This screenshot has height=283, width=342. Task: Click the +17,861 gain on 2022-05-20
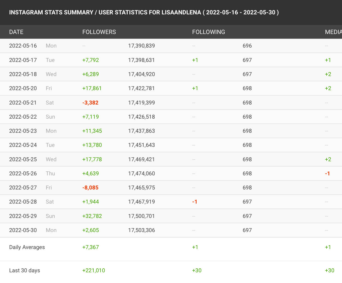(x=92, y=88)
